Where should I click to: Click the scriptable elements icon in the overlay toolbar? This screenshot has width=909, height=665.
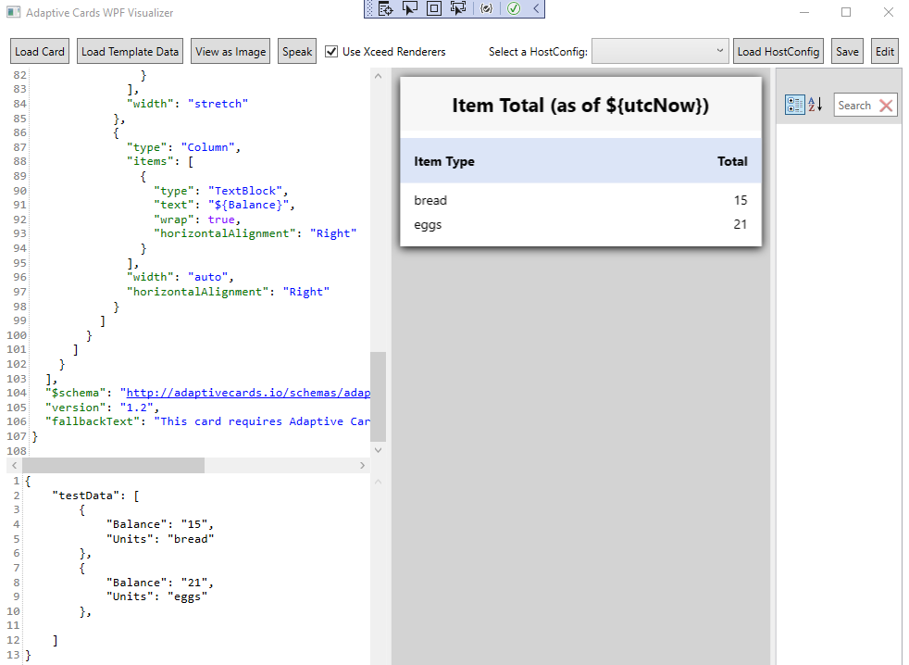[x=487, y=8]
